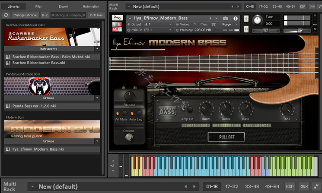Click the grey I square below the wrench
This screenshot has height=193, width=322.
coord(115,25)
